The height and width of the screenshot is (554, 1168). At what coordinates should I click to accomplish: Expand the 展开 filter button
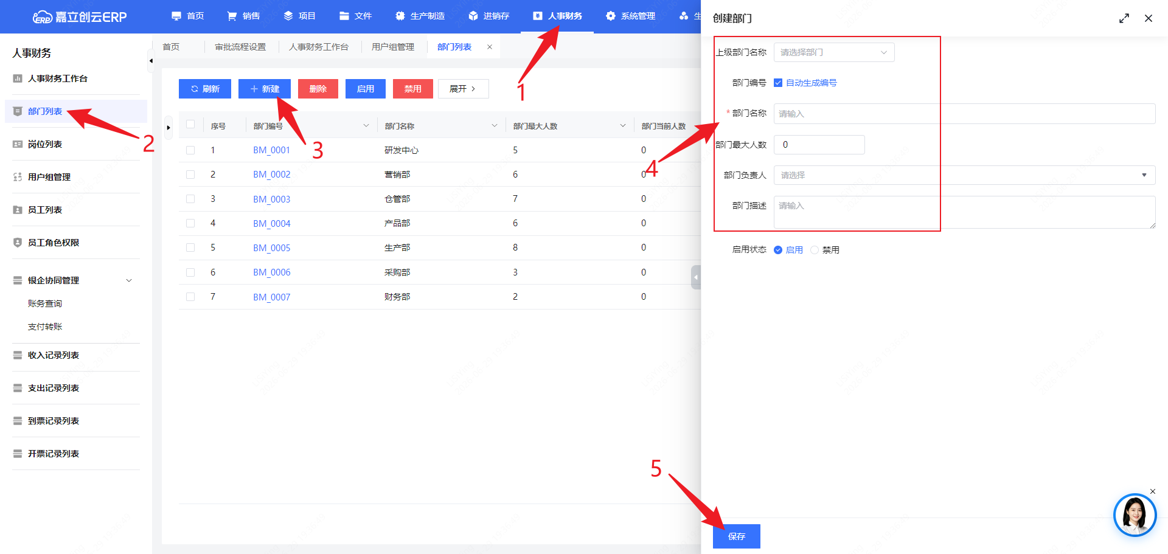point(464,89)
